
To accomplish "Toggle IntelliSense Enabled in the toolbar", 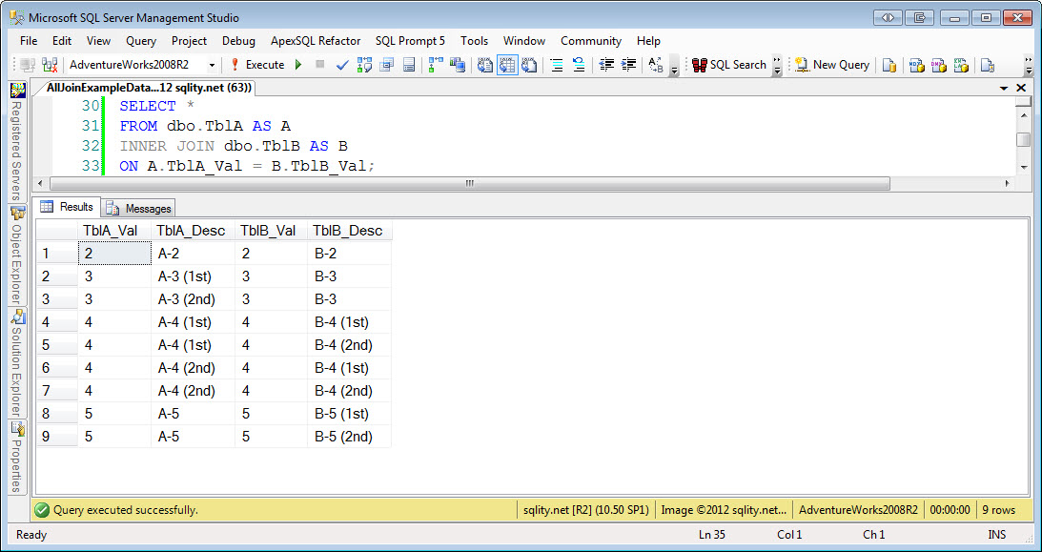I will click(x=409, y=65).
